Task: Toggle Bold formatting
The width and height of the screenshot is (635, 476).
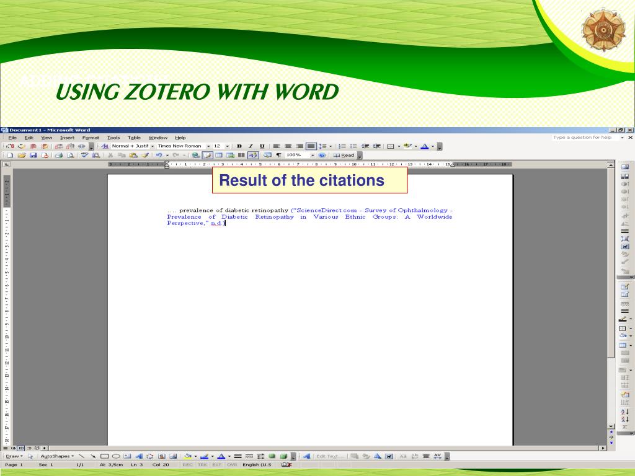Action: coord(239,146)
